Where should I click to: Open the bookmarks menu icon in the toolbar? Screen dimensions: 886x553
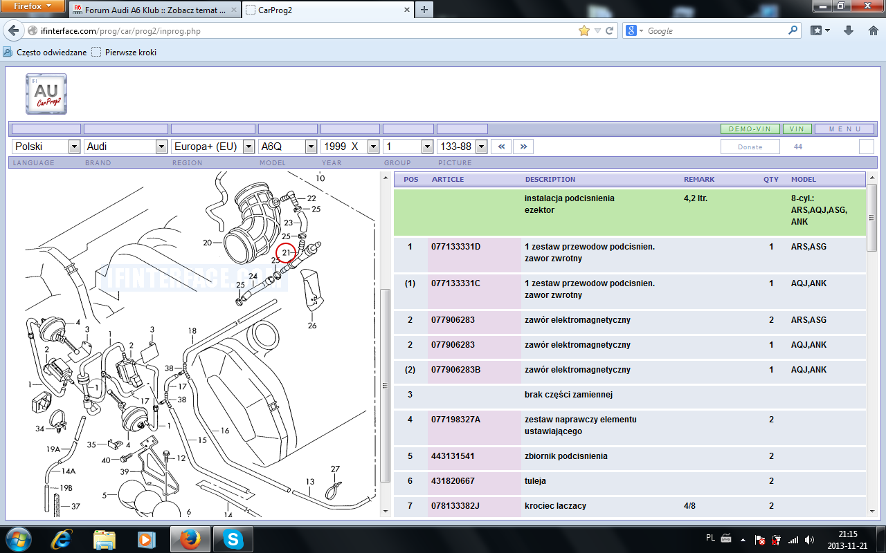[820, 31]
